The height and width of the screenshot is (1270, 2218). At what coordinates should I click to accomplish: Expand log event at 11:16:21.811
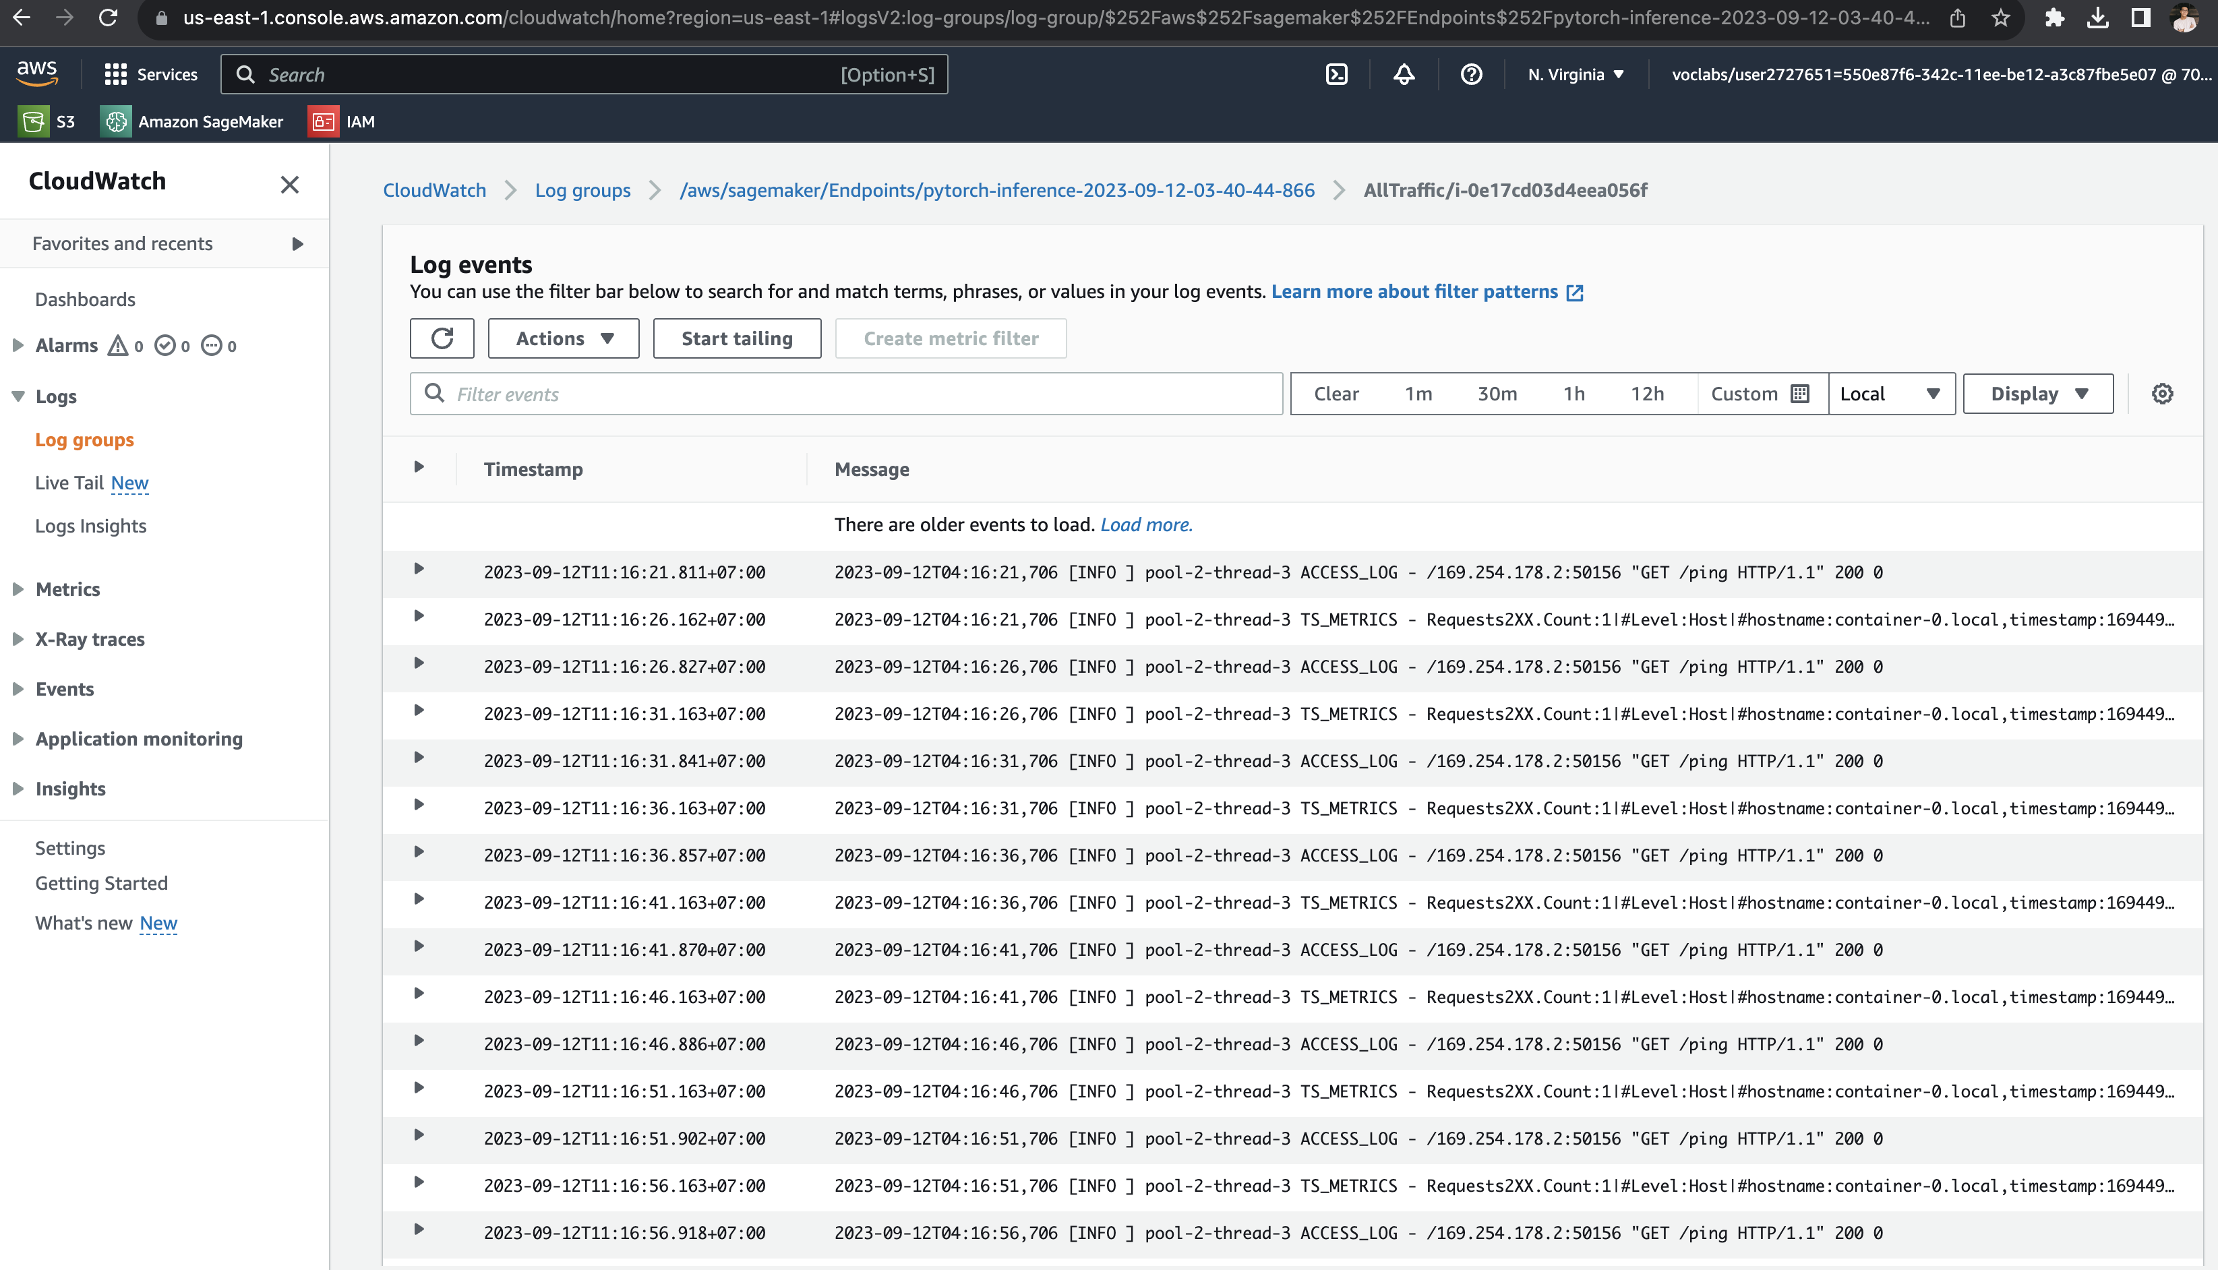(419, 569)
